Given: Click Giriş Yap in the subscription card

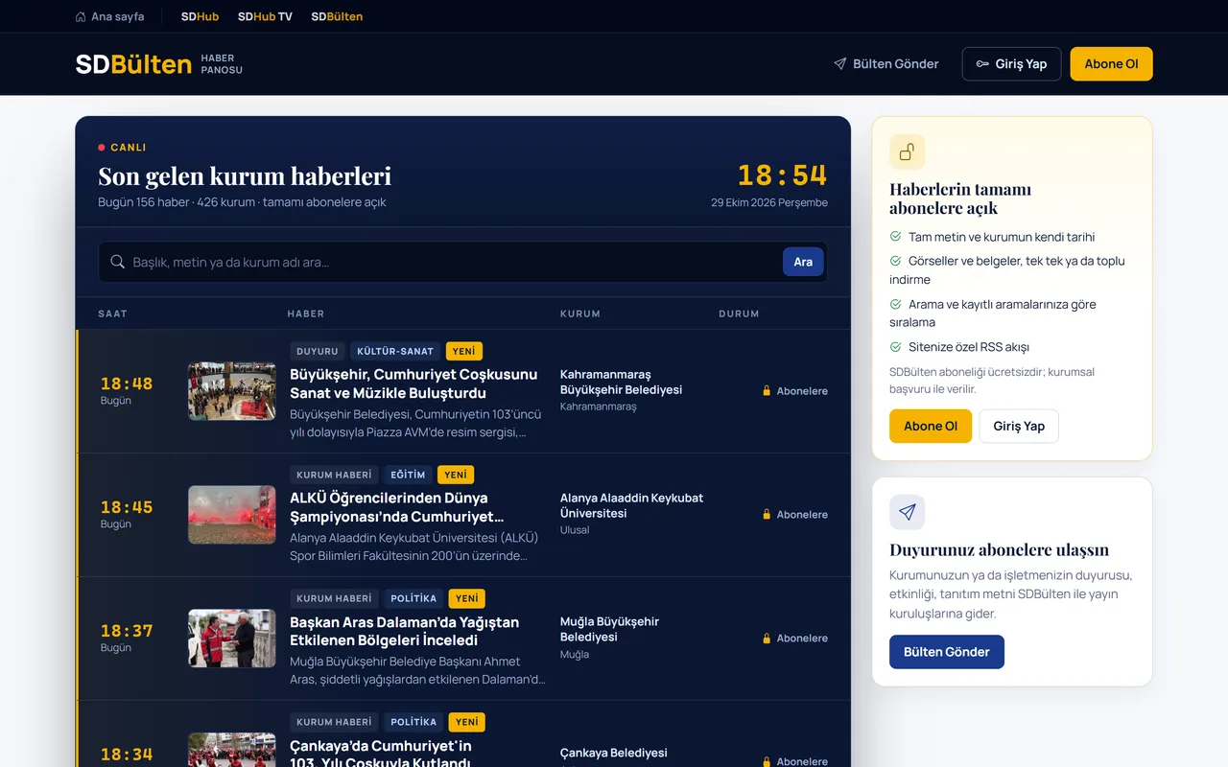Looking at the screenshot, I should [1019, 426].
